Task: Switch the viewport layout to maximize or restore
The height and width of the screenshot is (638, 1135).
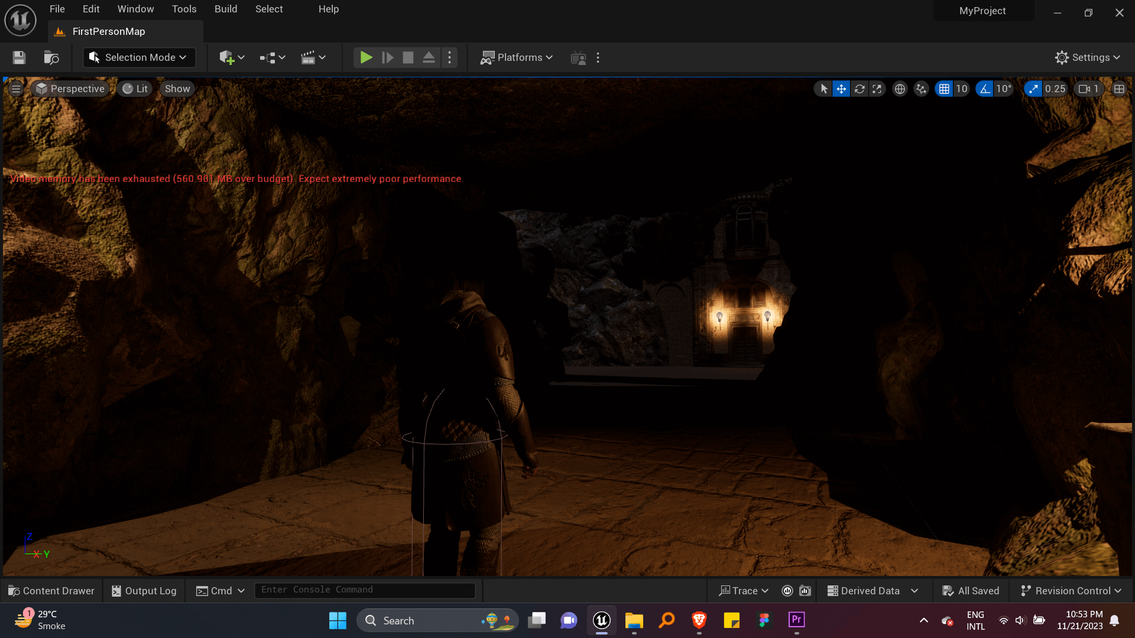Action: pyautogui.click(x=1119, y=89)
